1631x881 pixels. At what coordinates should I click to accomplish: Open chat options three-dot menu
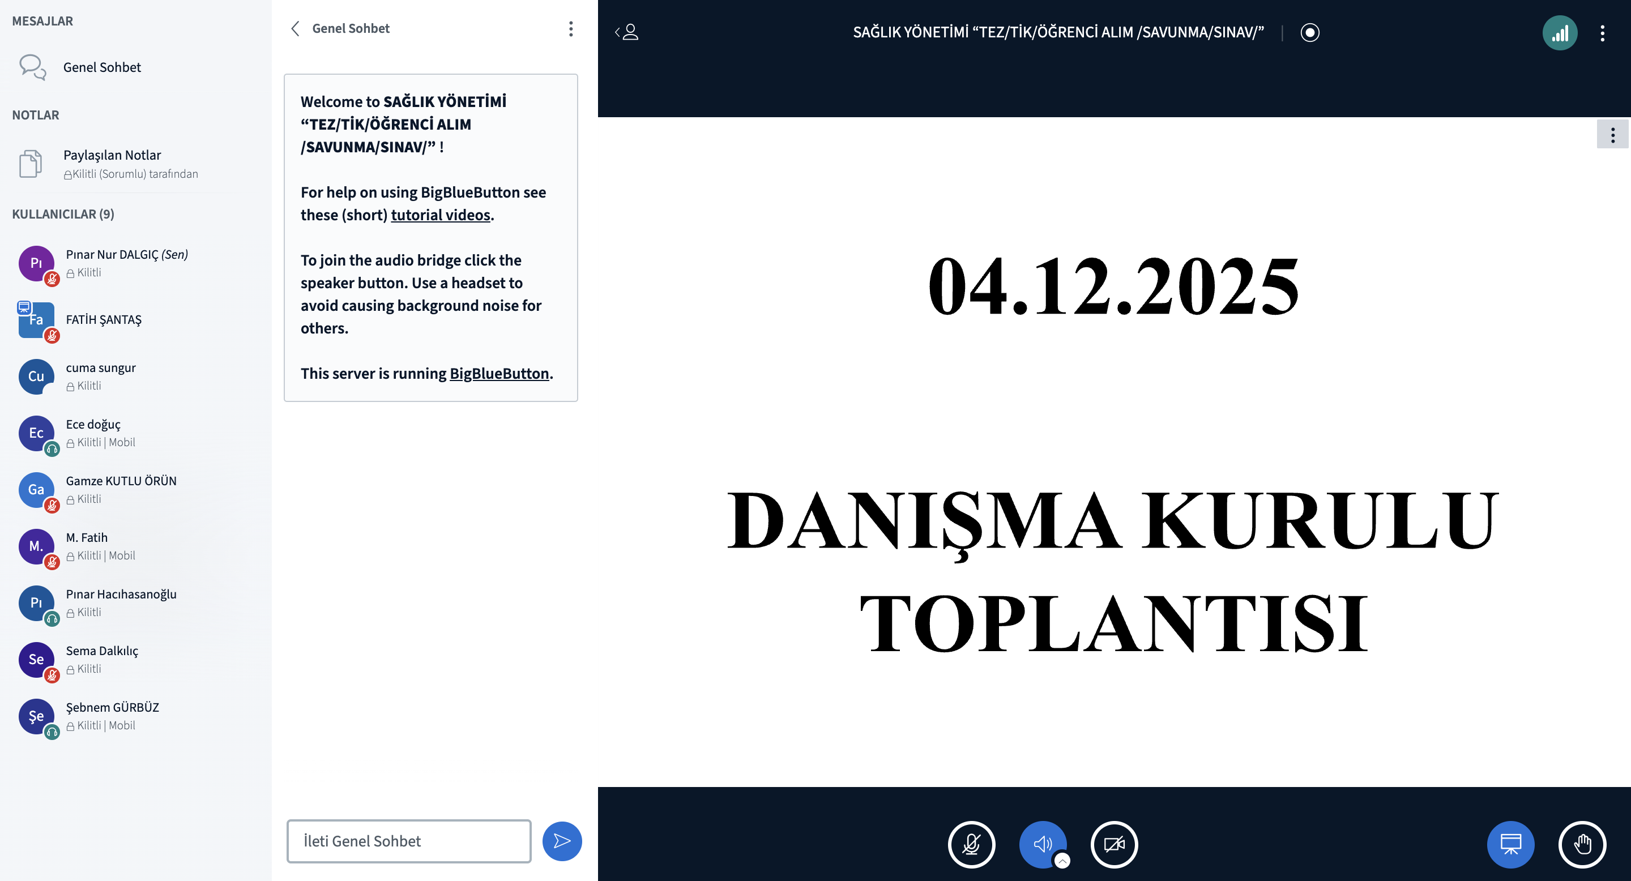570,28
